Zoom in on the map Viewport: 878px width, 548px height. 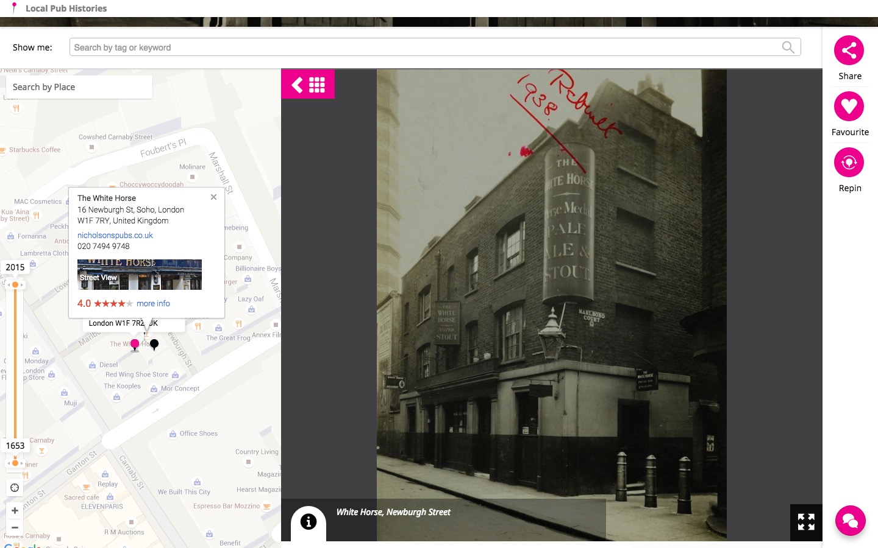(15, 511)
